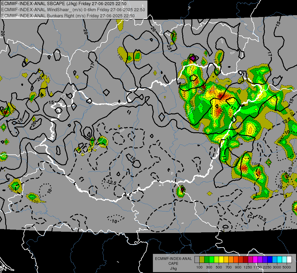Click the 5000 legend scale value

click(287, 267)
